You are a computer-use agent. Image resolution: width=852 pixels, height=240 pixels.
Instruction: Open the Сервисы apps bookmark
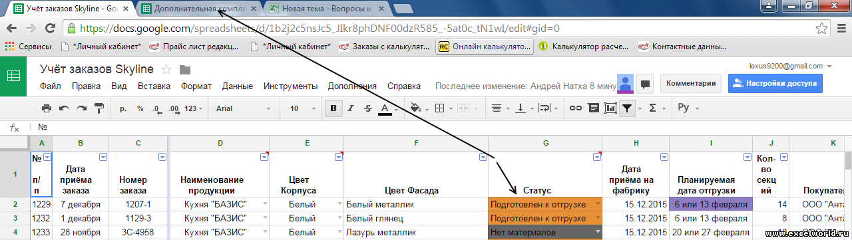[x=28, y=47]
